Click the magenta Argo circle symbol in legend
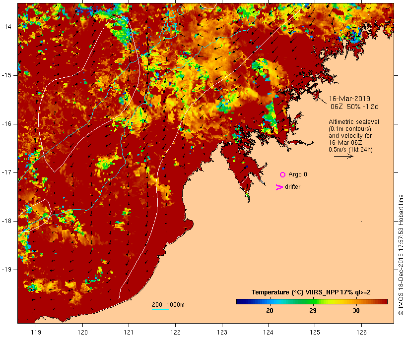 283,175
